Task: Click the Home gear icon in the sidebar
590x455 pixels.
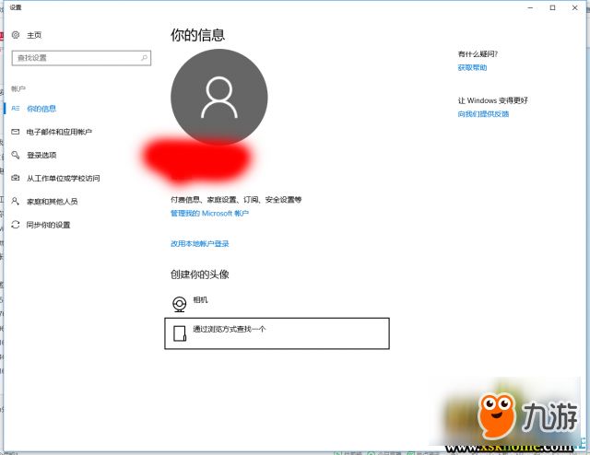Action: pyautogui.click(x=16, y=35)
